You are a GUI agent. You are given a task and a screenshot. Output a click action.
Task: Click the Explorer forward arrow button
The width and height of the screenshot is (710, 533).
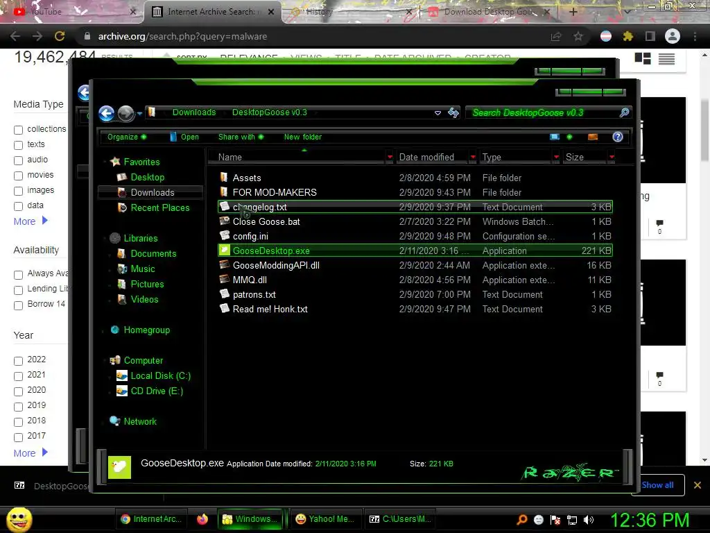[x=126, y=113]
